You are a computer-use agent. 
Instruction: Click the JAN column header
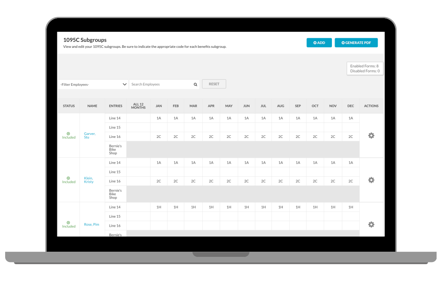pyautogui.click(x=159, y=106)
